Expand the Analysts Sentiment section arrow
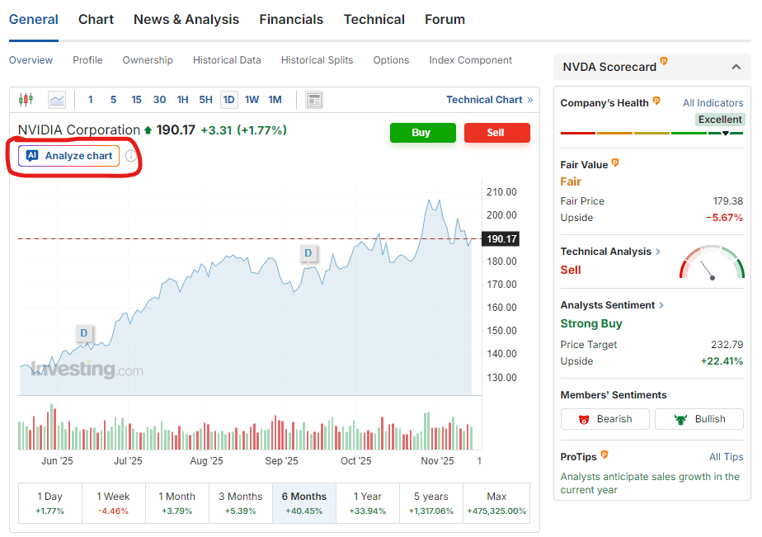The width and height of the screenshot is (762, 537). 661,305
